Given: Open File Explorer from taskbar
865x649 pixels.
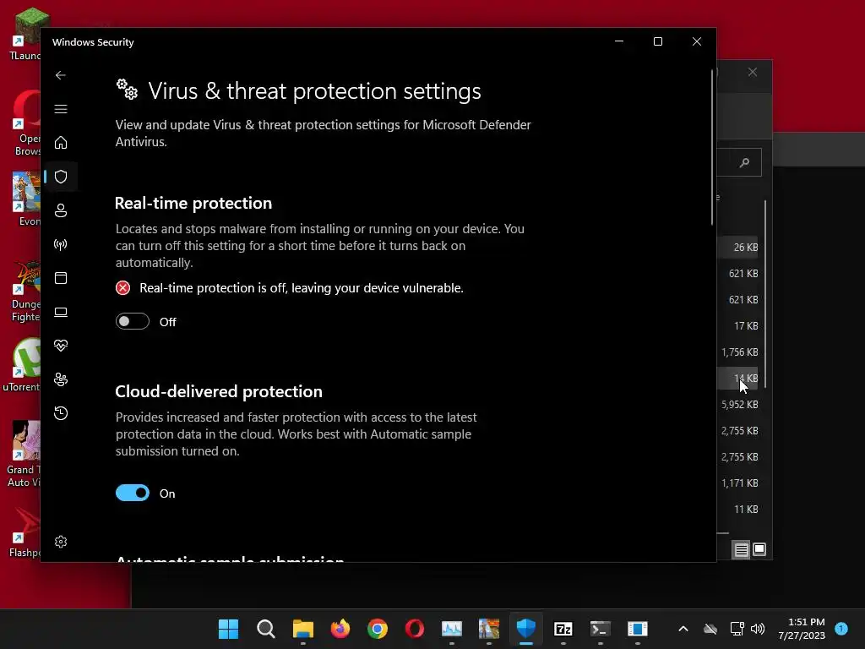Looking at the screenshot, I should click(x=303, y=629).
